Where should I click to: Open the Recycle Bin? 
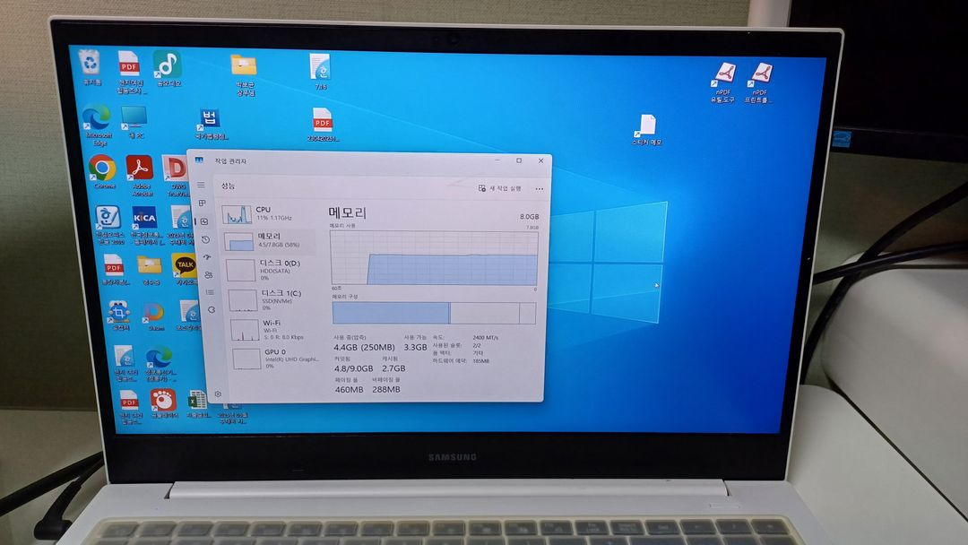(90, 62)
